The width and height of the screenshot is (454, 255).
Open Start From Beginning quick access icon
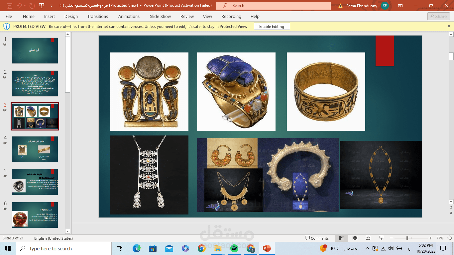pos(42,6)
